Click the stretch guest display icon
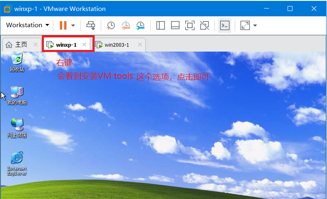327x199 pixels. pos(245,26)
